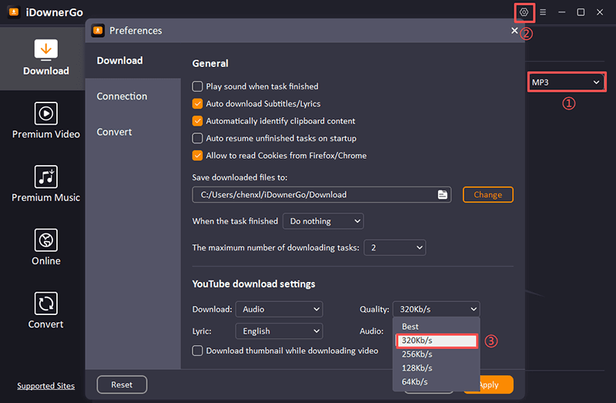Open the Convert icon in sidebar
This screenshot has width=616, height=403.
click(x=46, y=303)
